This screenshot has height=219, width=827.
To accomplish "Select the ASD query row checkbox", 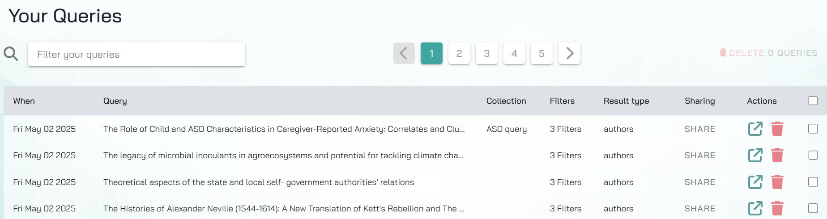I will pos(813,129).
